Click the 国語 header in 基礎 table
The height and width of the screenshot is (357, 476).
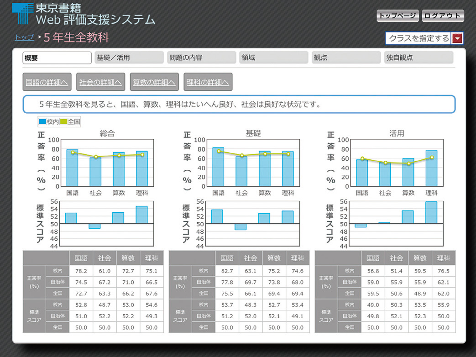pos(227,258)
